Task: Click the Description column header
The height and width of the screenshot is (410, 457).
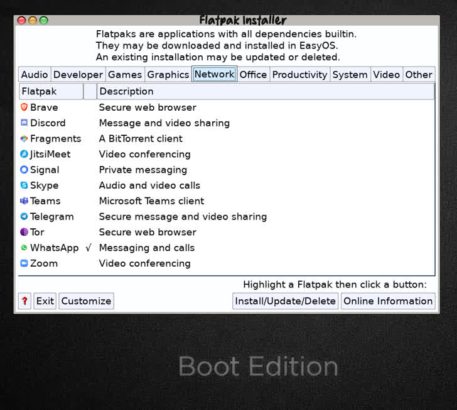Action: [265, 91]
